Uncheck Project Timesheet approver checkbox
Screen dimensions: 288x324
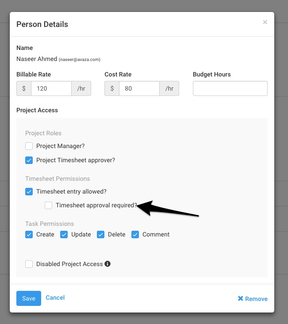pyautogui.click(x=29, y=160)
